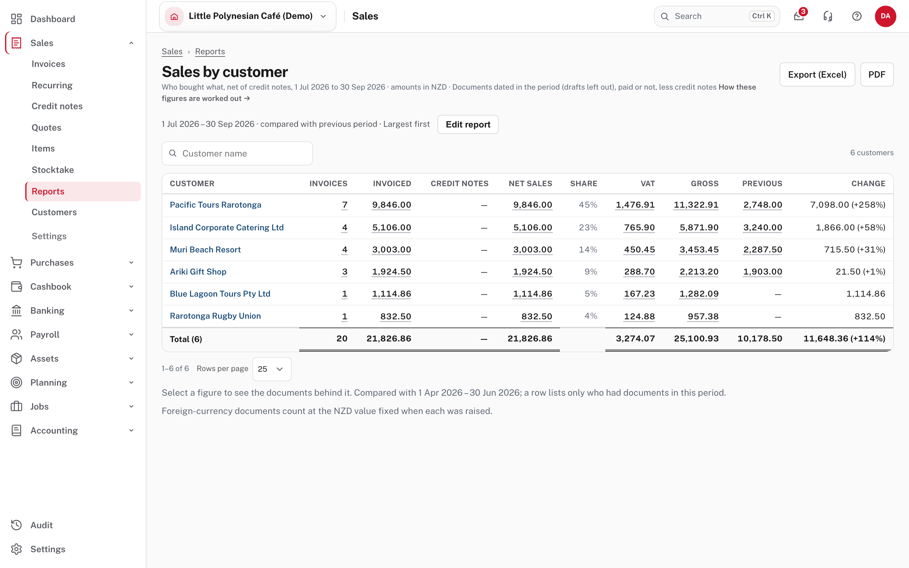Click the Sales receipt icon

[16, 43]
